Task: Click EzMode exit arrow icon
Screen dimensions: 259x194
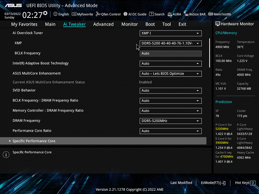Action: (x=223, y=183)
